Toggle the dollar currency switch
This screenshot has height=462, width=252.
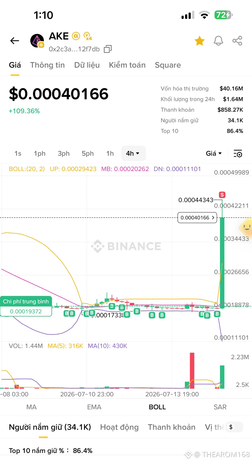coord(235,427)
